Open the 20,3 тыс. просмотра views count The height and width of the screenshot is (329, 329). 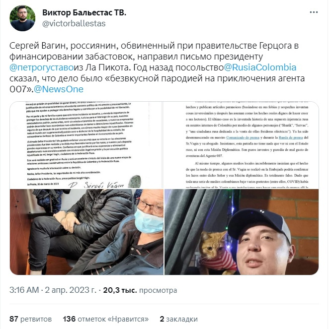coord(140,290)
